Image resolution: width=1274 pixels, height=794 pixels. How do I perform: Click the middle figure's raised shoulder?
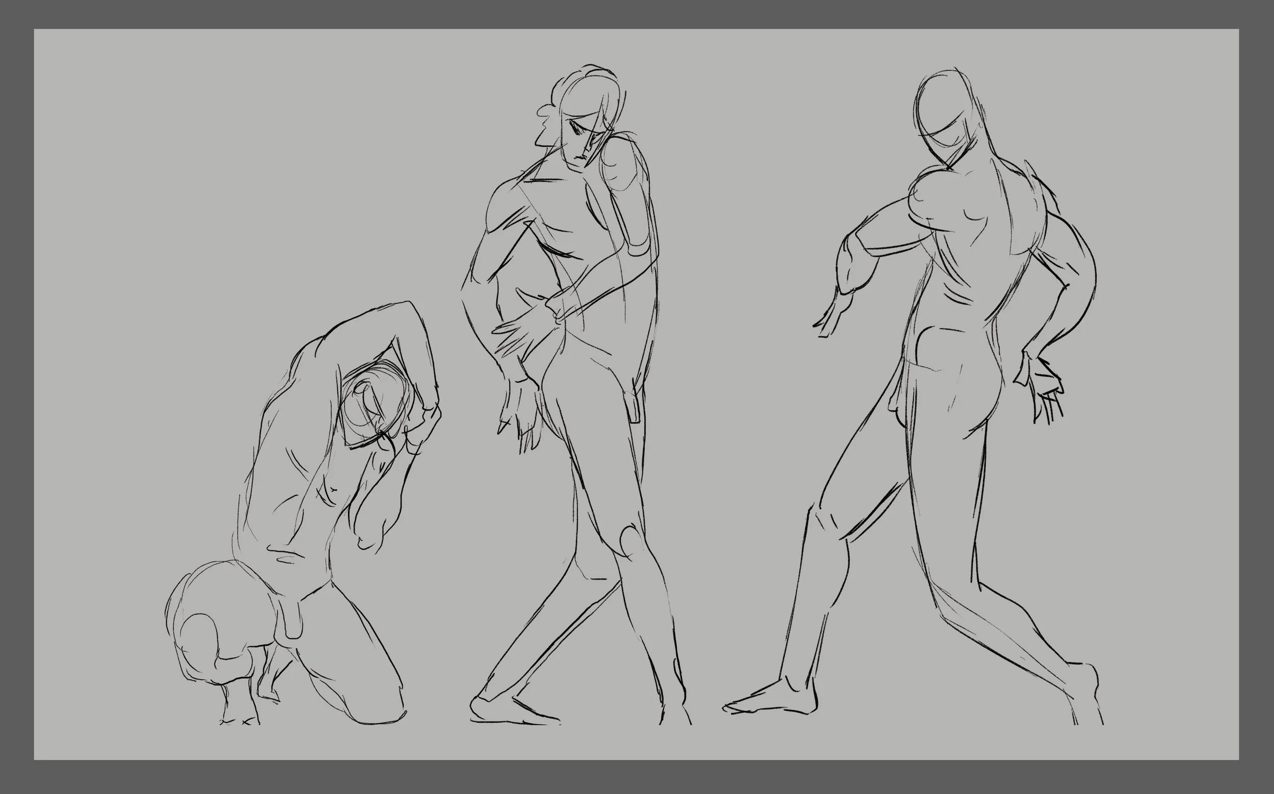pos(625,163)
